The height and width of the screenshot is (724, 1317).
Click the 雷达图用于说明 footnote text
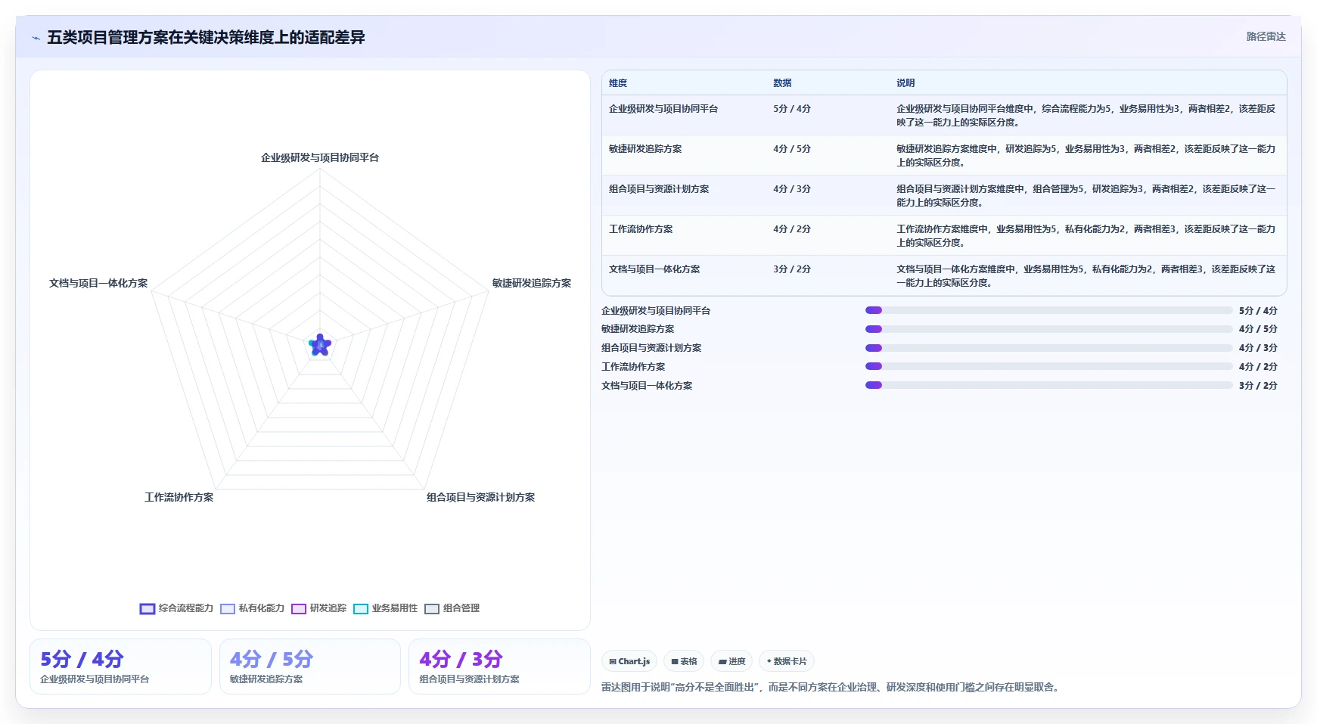click(831, 687)
